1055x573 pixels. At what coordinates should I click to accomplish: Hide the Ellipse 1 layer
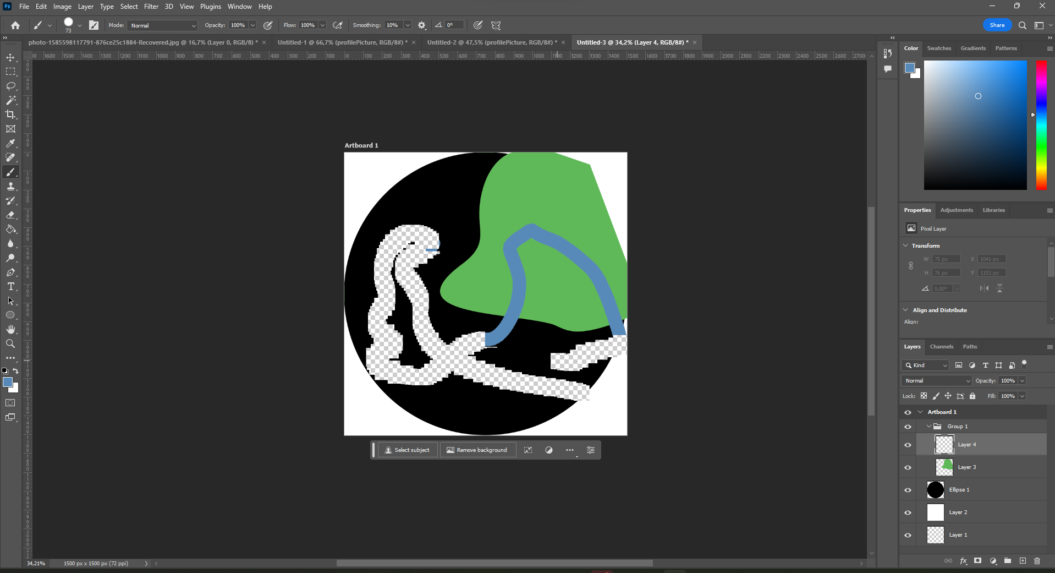click(x=908, y=490)
